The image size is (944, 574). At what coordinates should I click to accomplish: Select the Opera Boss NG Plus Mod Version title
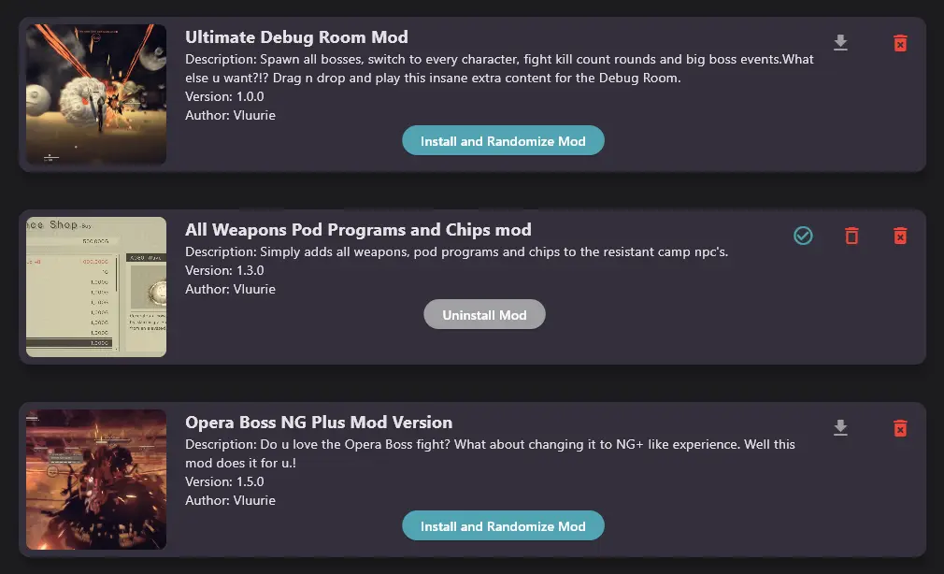319,423
